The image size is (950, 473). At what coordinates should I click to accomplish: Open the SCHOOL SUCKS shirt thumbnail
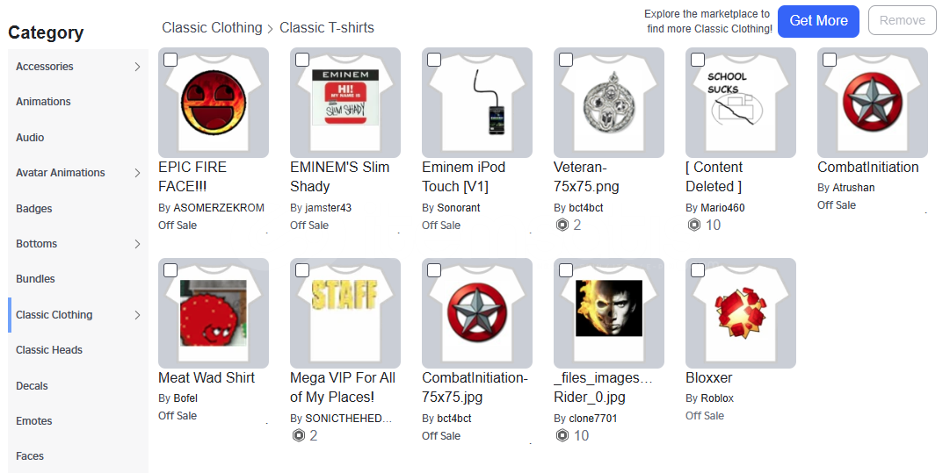point(741,103)
